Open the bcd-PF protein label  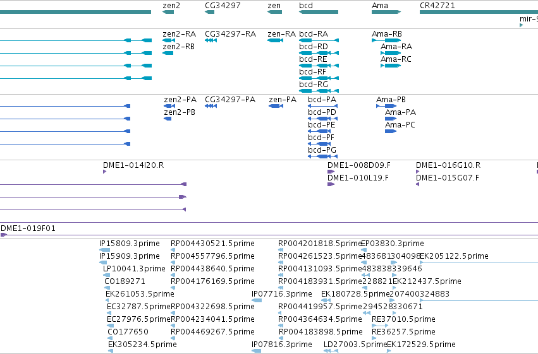pos(321,138)
